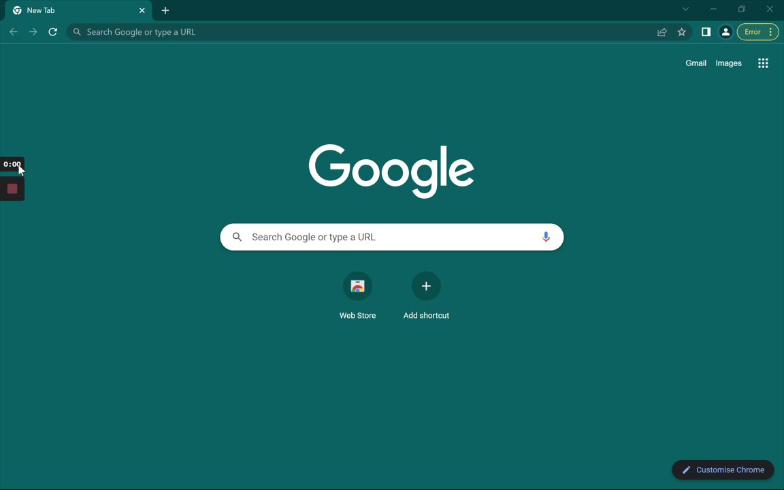Select the New Tab tab
Image resolution: width=784 pixels, height=490 pixels.
[78, 10]
